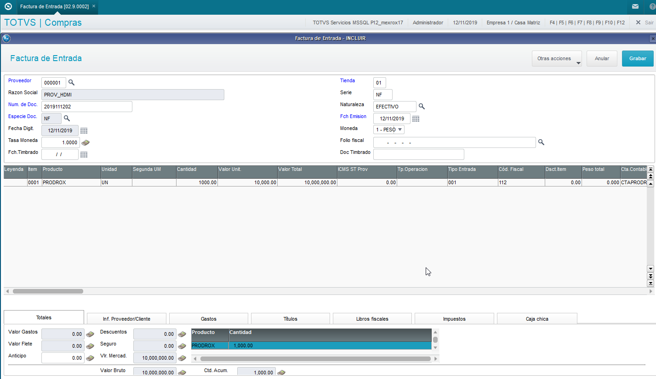The height and width of the screenshot is (379, 656).
Task: Open calendar picker for Fecha Digit.
Action: (84, 131)
